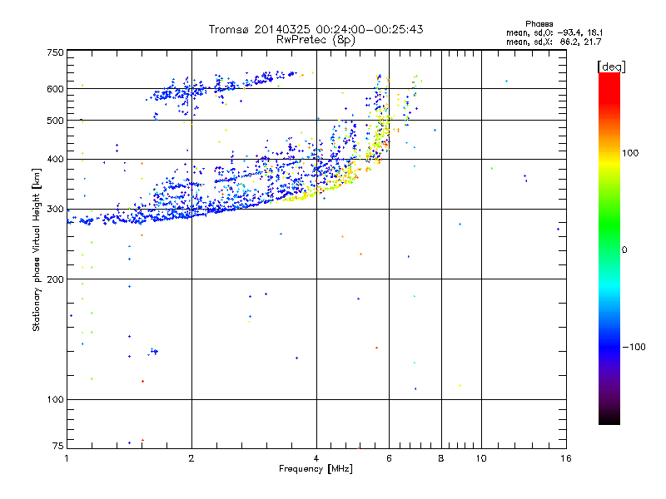Click the phase color scale bar

(609, 249)
